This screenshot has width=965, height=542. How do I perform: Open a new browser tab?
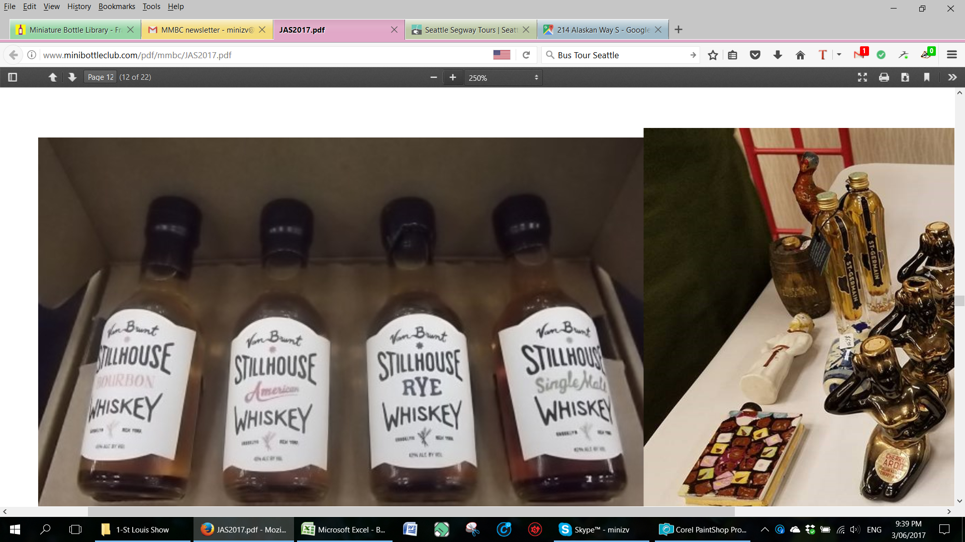point(679,30)
